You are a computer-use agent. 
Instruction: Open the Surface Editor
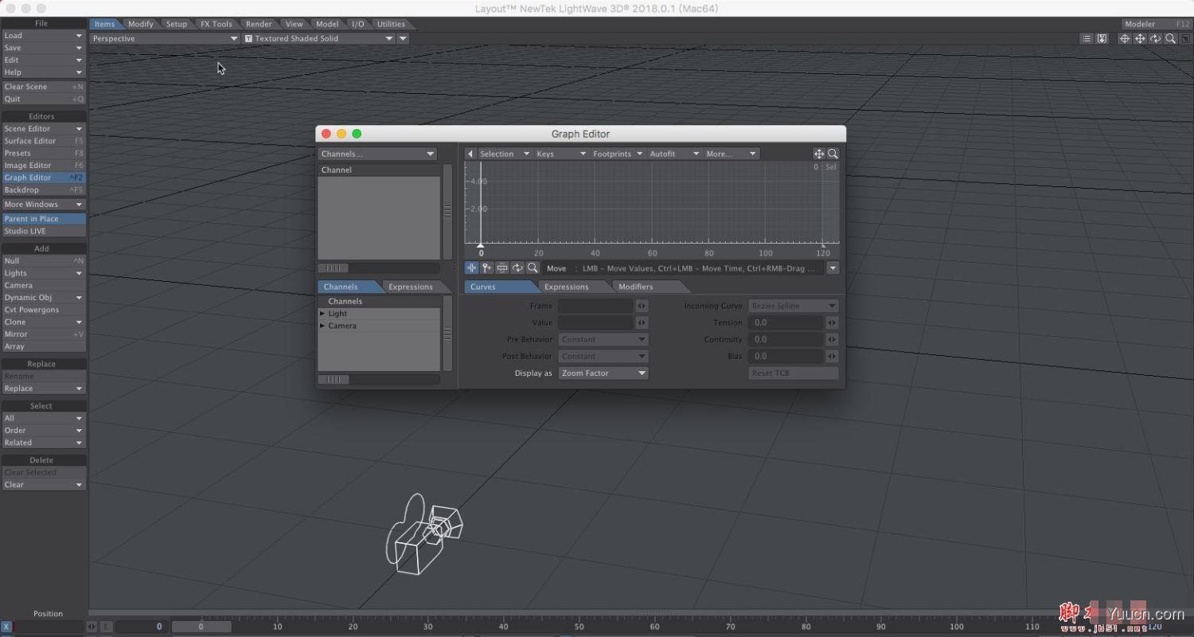[x=43, y=141]
